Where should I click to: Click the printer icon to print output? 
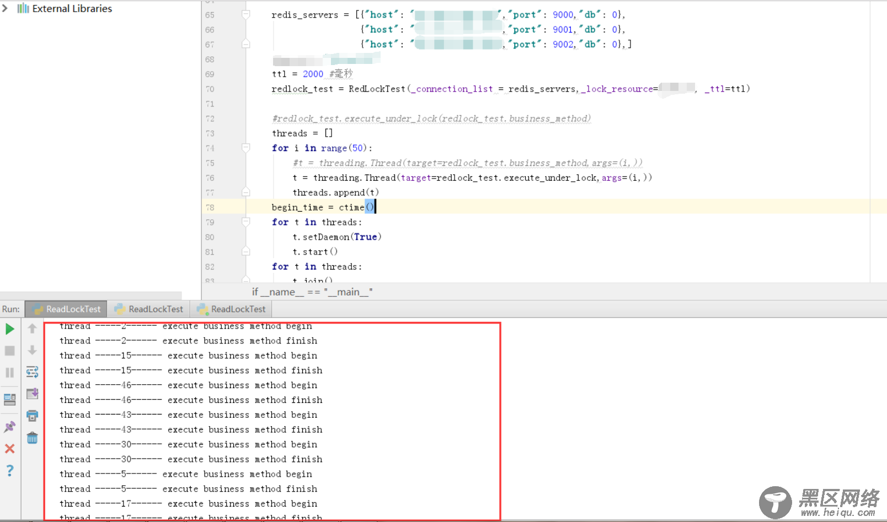pyautogui.click(x=32, y=416)
